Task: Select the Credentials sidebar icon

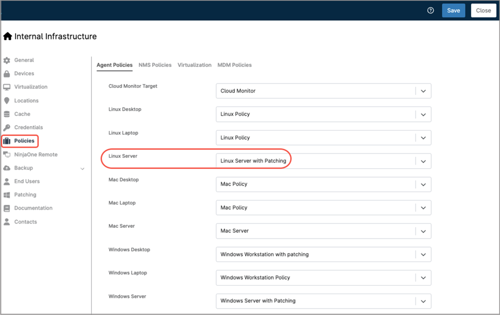Action: (7, 127)
